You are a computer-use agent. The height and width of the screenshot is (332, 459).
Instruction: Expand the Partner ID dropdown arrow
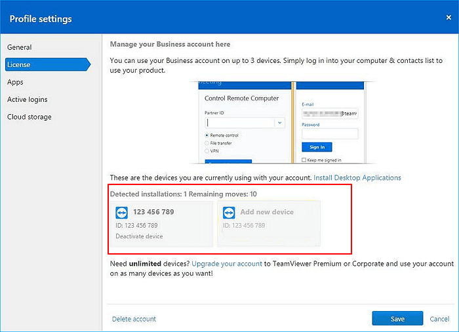coord(279,123)
